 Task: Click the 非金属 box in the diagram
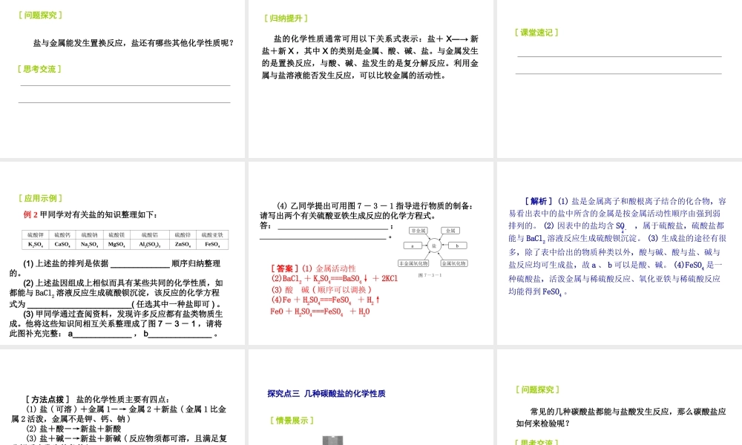point(418,231)
